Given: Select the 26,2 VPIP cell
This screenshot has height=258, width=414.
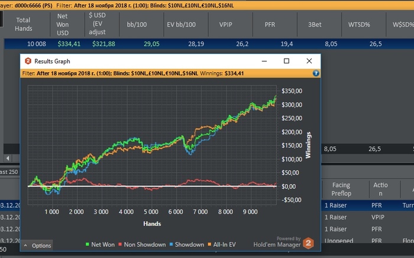Looking at the screenshot, I should (x=242, y=44).
